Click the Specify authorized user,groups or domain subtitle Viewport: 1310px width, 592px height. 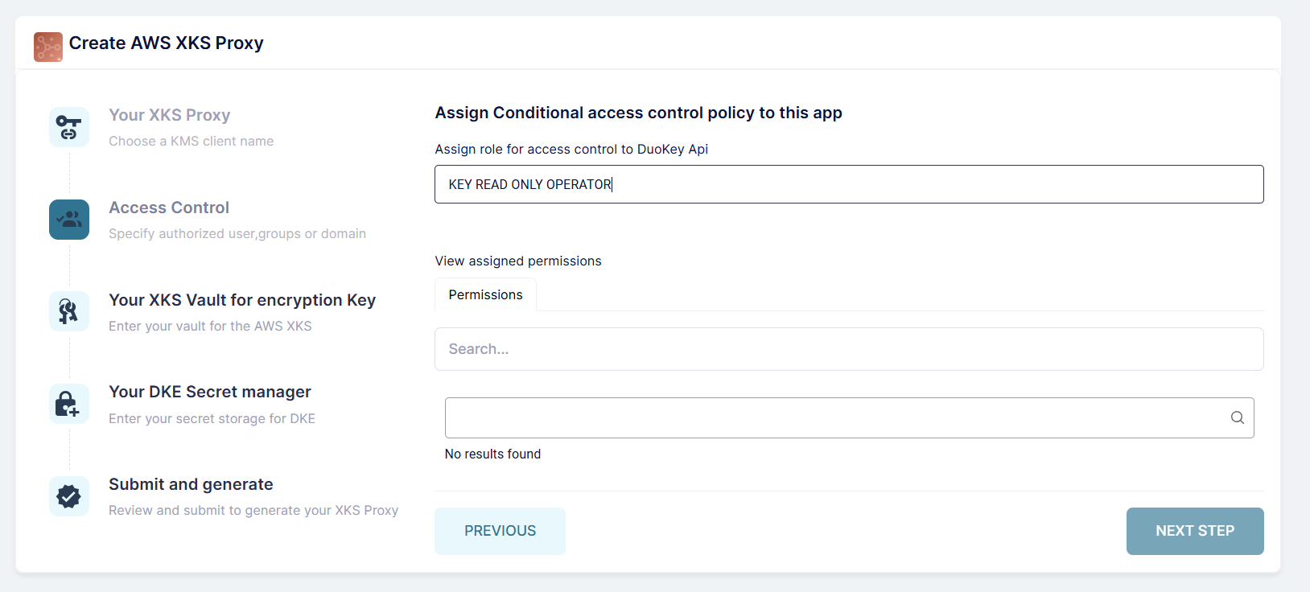237,234
